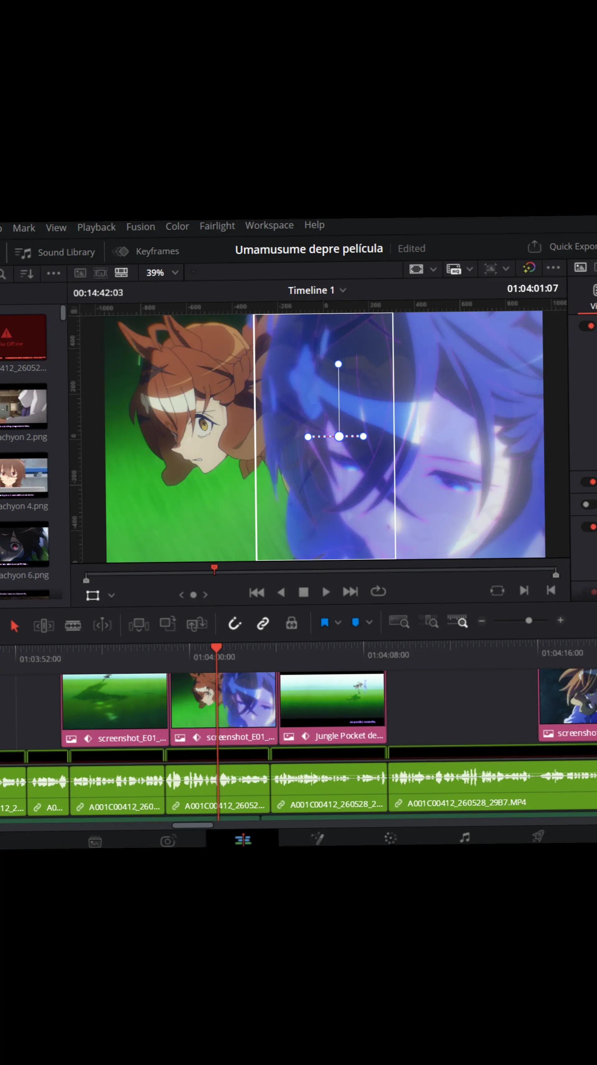Click the Detail Zoom icon

(429, 621)
